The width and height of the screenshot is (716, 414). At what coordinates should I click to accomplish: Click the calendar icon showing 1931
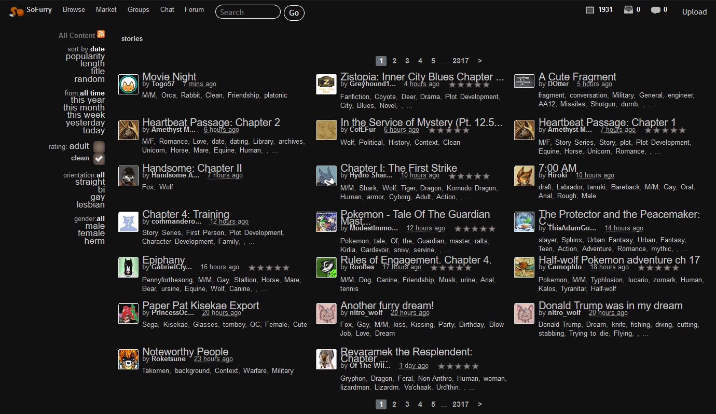pos(589,9)
